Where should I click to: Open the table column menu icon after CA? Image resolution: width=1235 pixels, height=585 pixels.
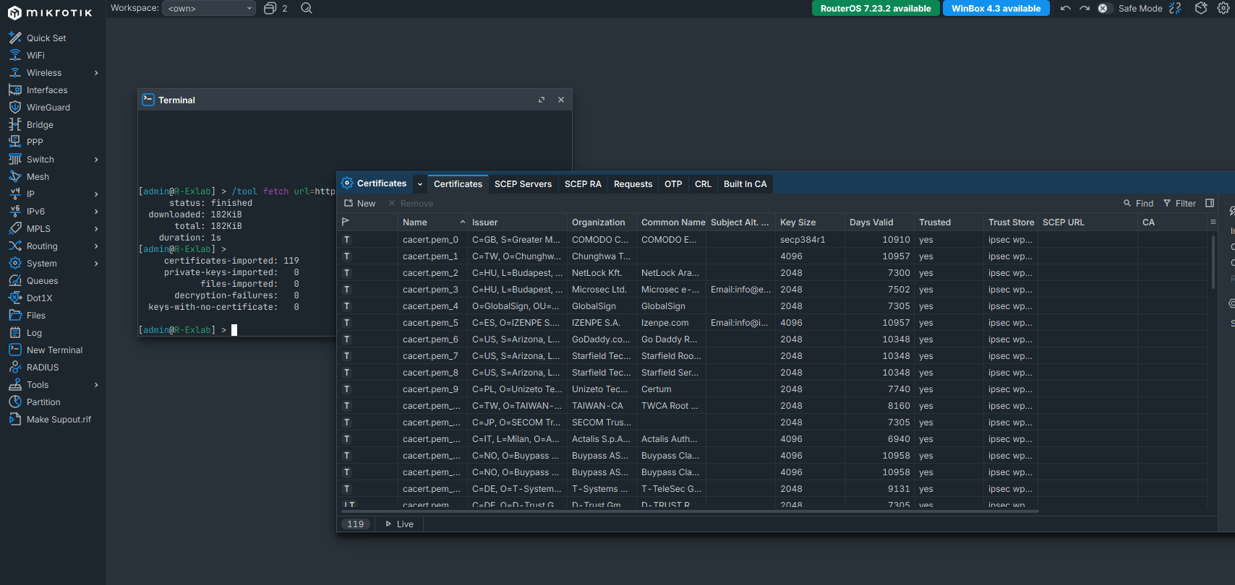(x=1213, y=222)
